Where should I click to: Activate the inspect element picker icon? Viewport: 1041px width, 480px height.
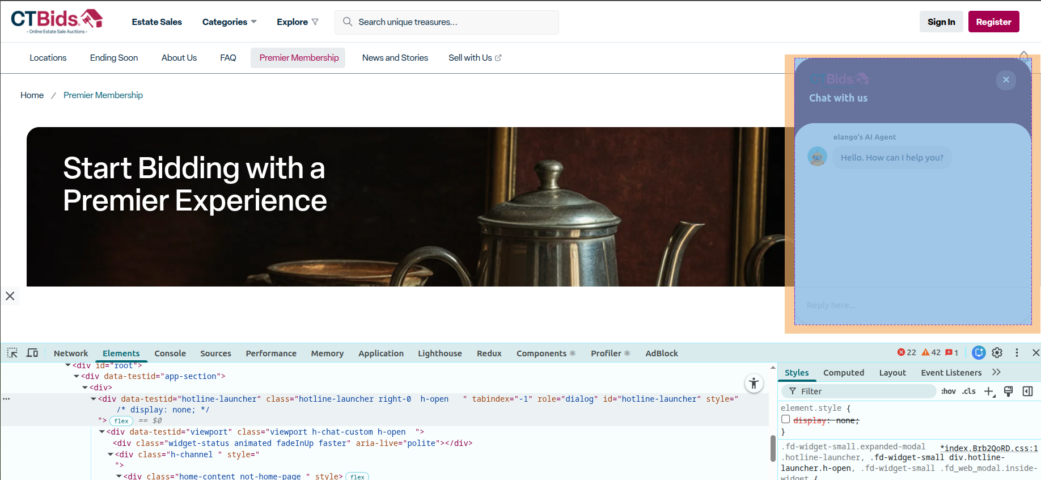tap(12, 353)
